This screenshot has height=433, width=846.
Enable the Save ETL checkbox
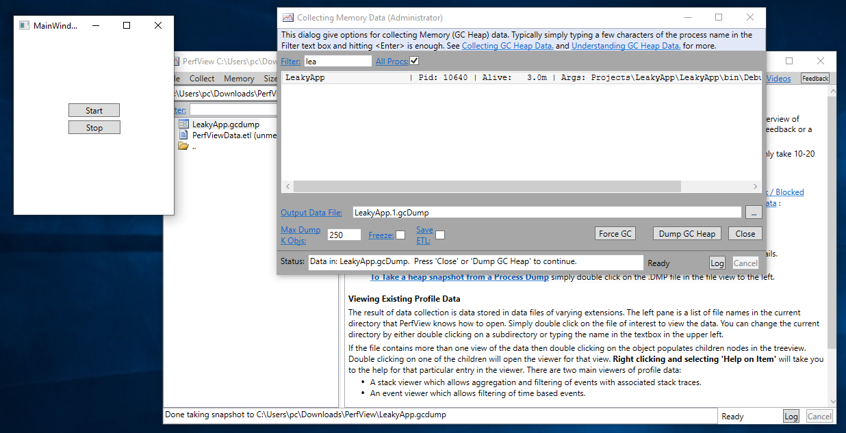click(x=440, y=235)
